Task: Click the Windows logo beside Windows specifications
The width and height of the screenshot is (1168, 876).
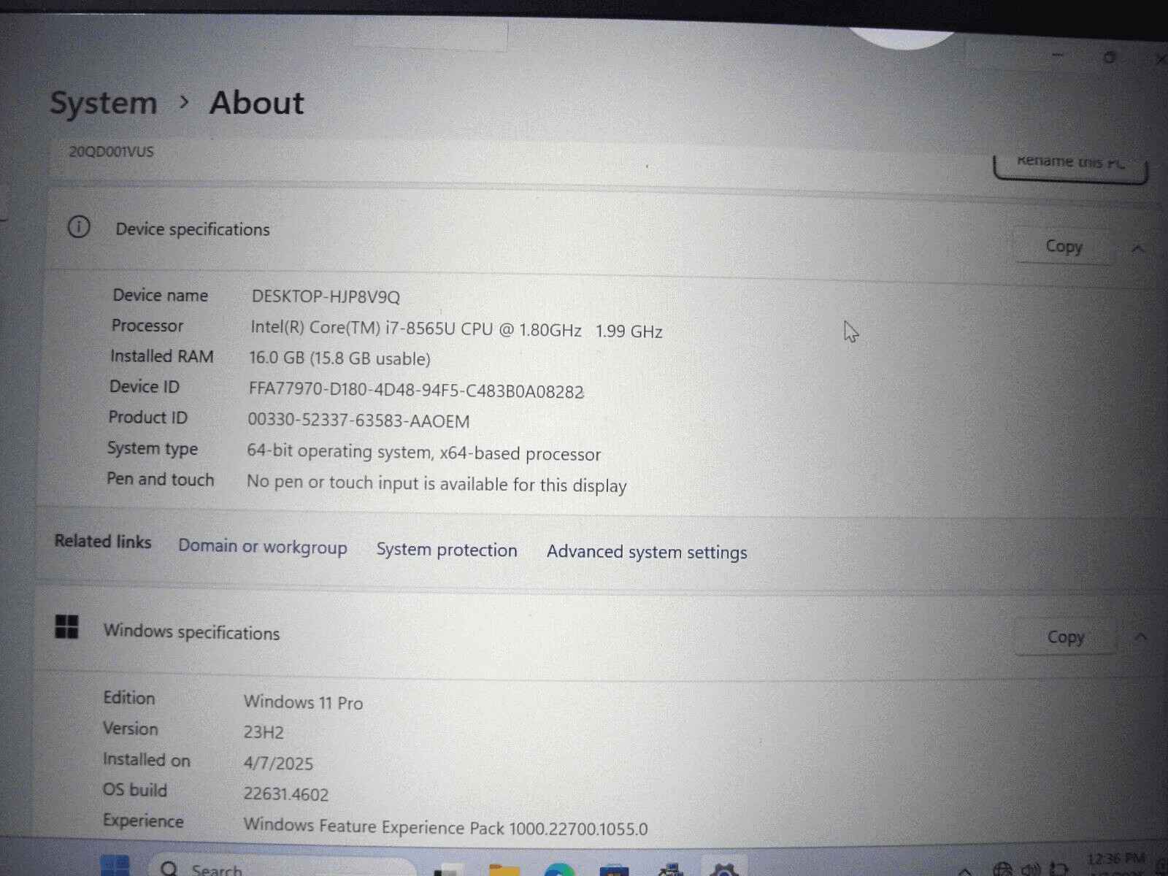Action: tap(66, 627)
